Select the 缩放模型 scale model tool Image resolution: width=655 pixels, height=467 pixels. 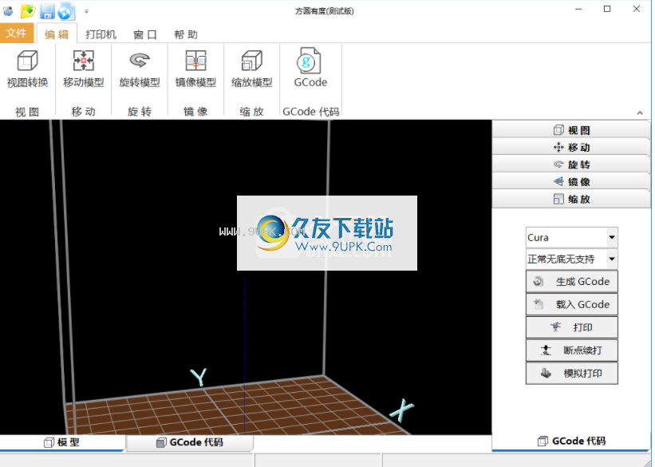point(252,69)
